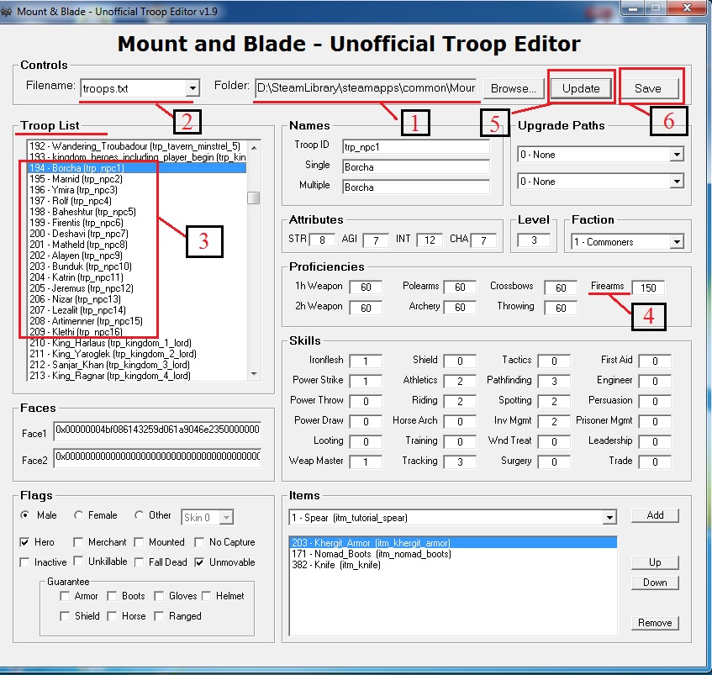Click the Firearms proficiency field
The height and width of the screenshot is (675, 712).
(648, 287)
